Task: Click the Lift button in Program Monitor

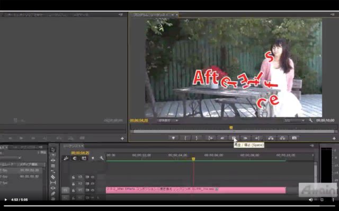Action: tap(271, 138)
